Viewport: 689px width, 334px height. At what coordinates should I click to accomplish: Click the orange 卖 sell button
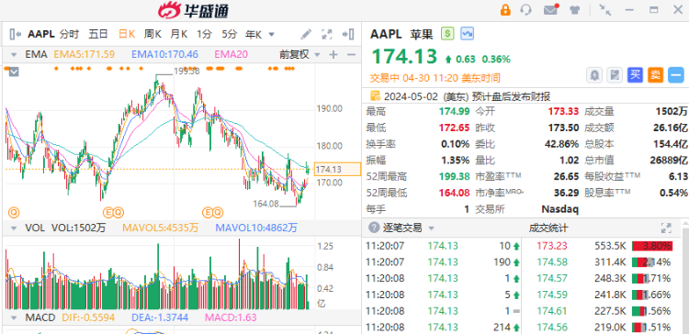[x=655, y=75]
